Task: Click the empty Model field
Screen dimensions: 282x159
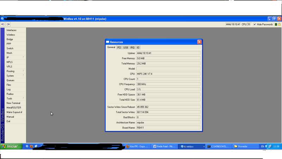Action: (168, 69)
